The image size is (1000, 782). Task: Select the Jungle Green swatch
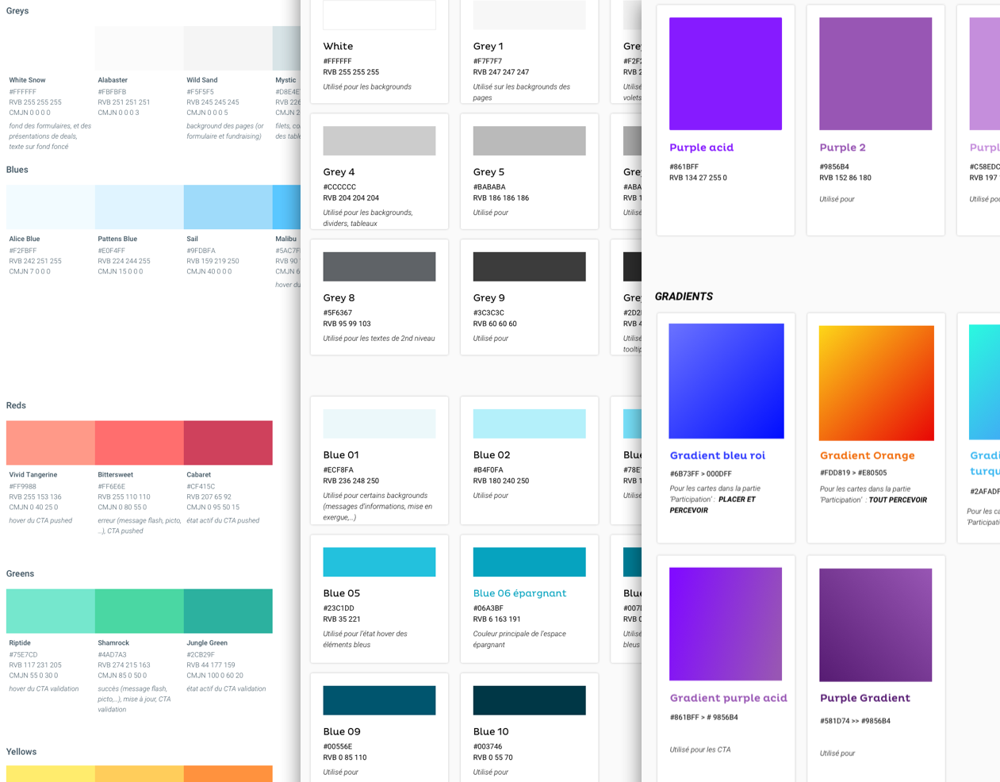click(228, 611)
